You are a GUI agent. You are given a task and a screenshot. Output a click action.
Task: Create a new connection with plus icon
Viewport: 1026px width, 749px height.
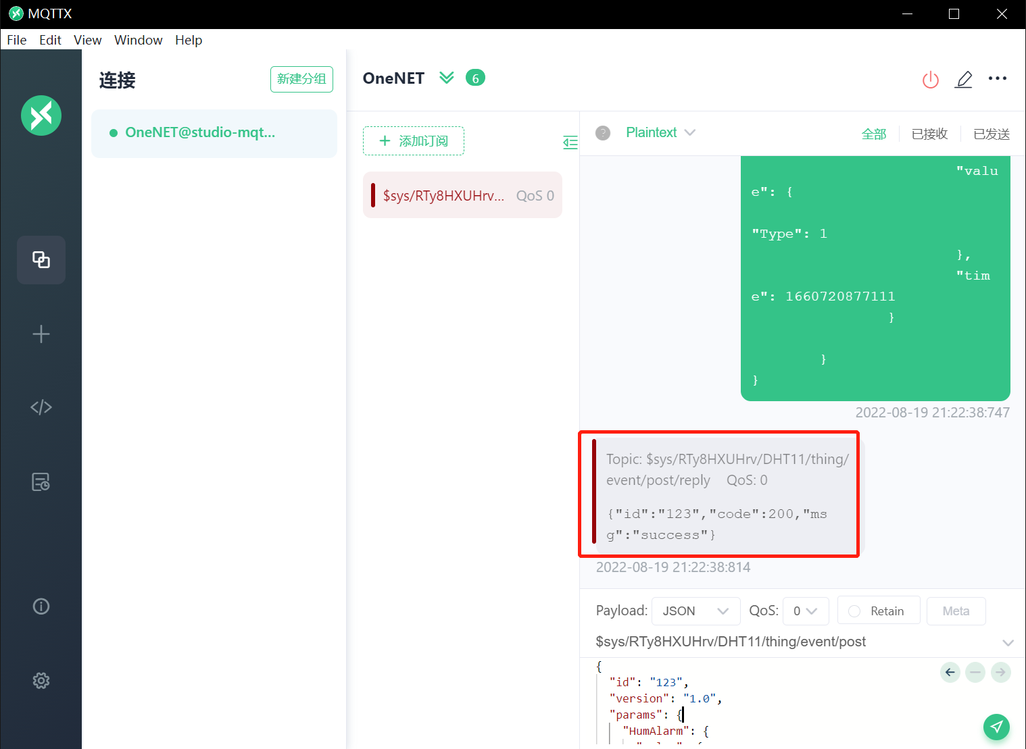coord(41,334)
